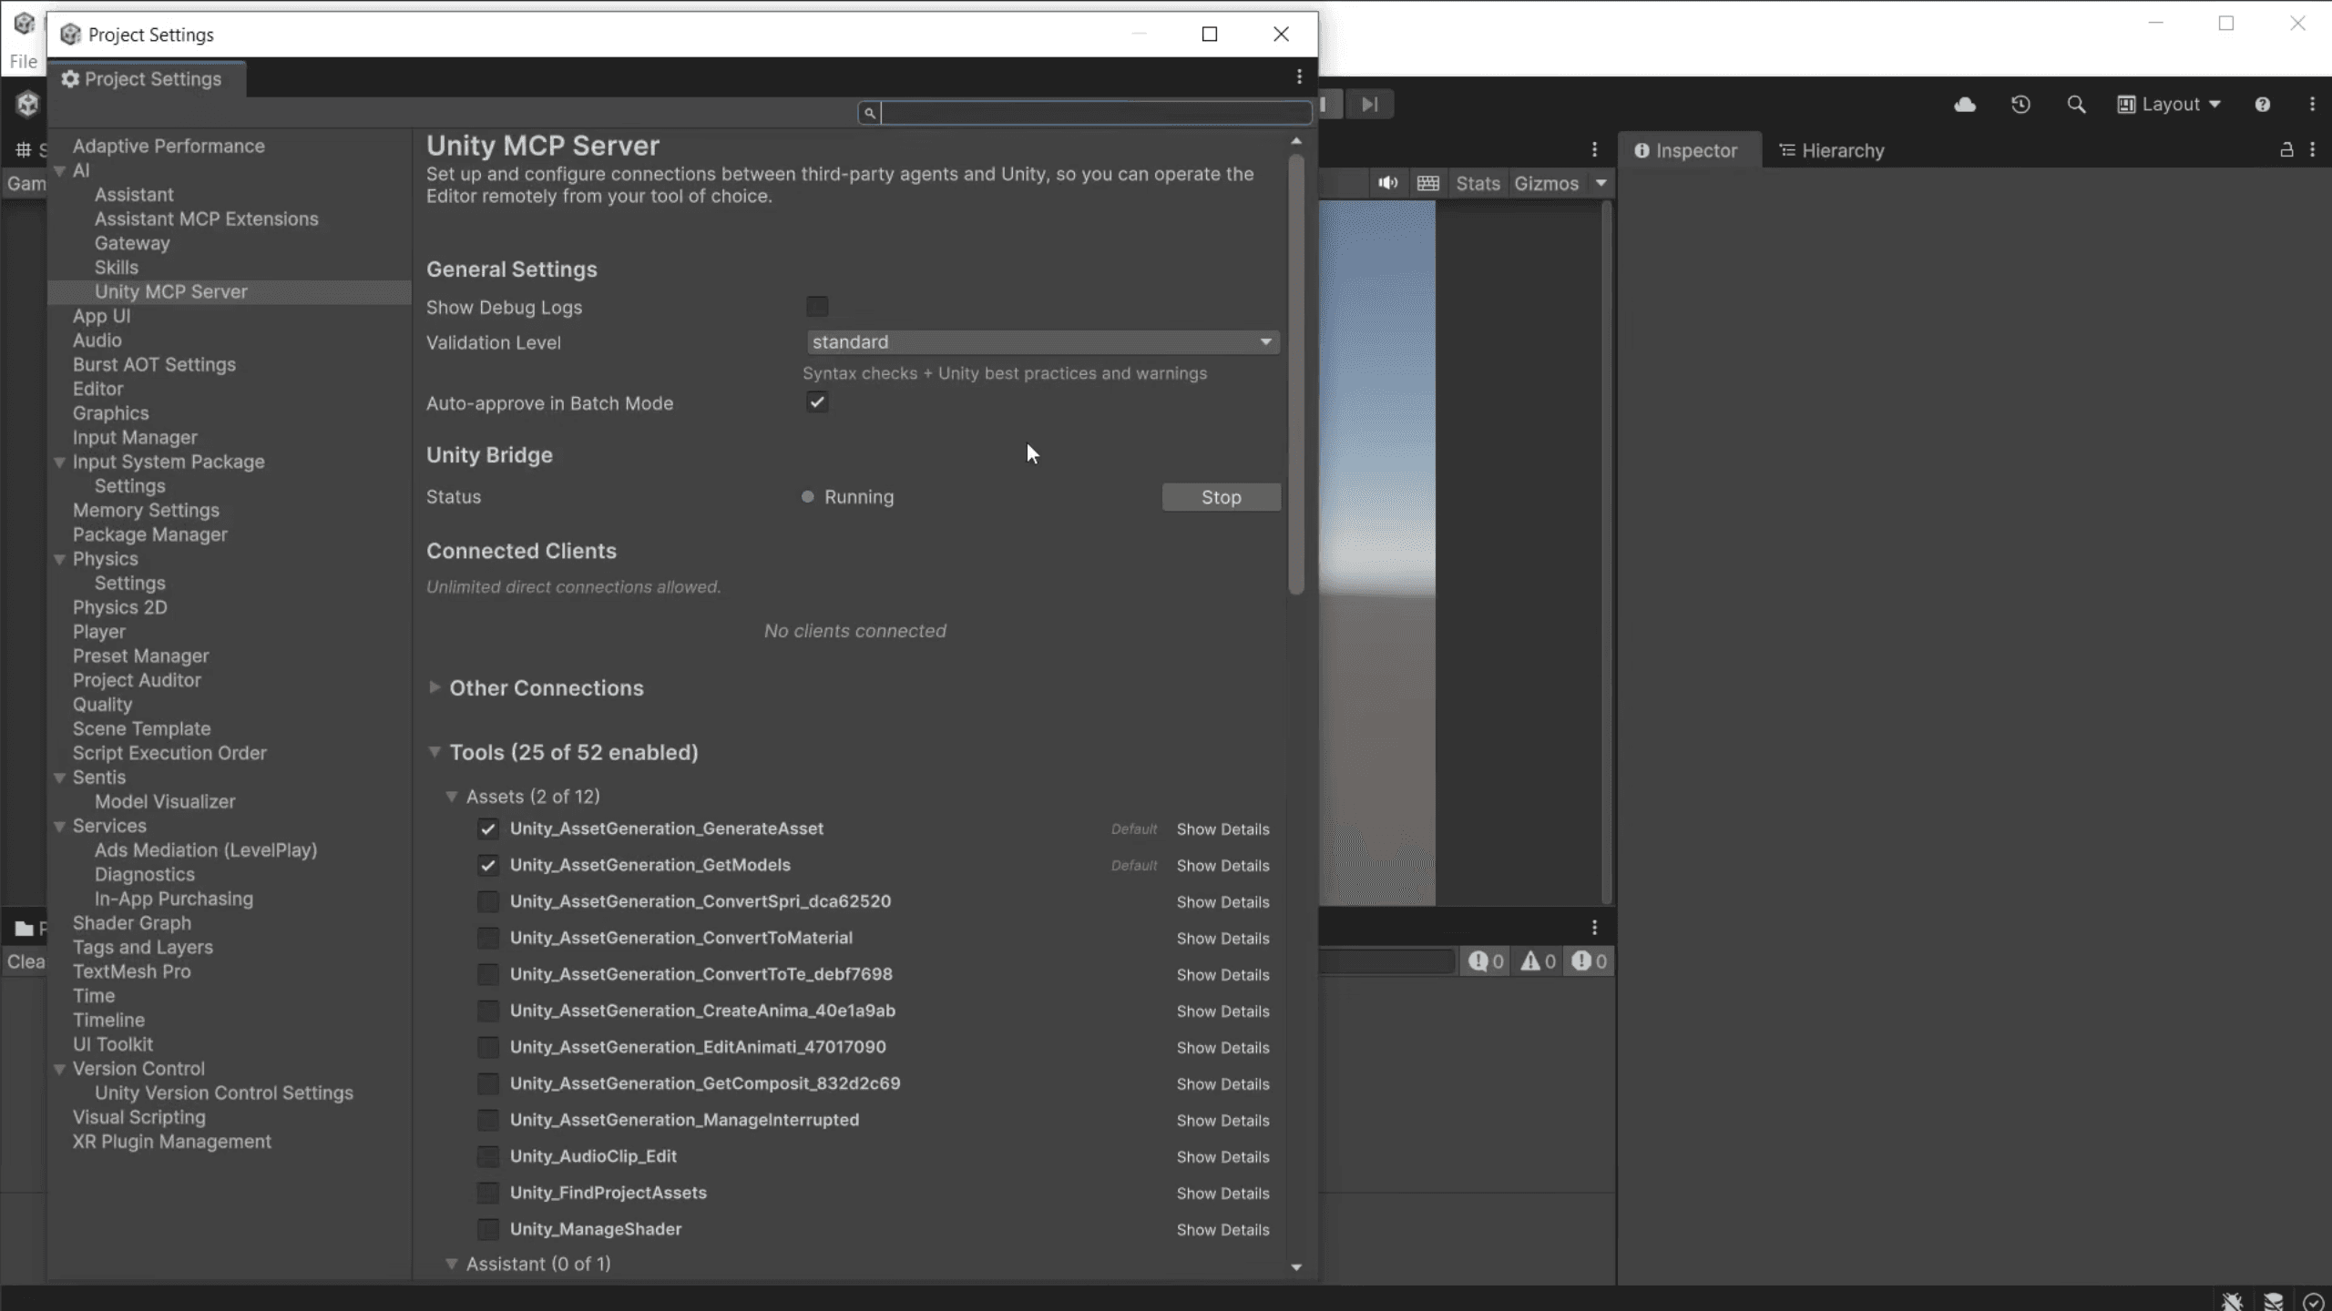
Task: Click the magnifier search icon in main toolbar
Action: pyautogui.click(x=2076, y=105)
